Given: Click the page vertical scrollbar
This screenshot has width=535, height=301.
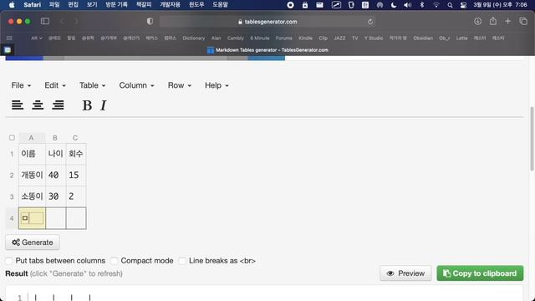Looking at the screenshot, I should pyautogui.click(x=532, y=139).
